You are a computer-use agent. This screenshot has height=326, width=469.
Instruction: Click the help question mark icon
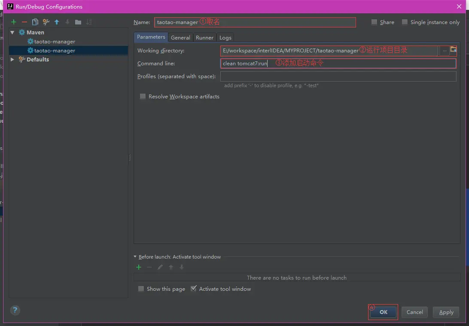pos(15,310)
